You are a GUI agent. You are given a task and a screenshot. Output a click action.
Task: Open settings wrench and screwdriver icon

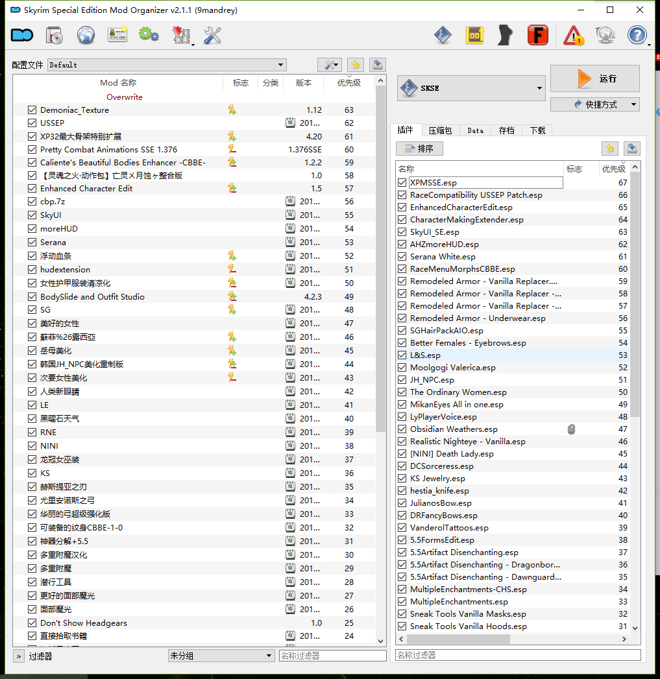click(212, 35)
